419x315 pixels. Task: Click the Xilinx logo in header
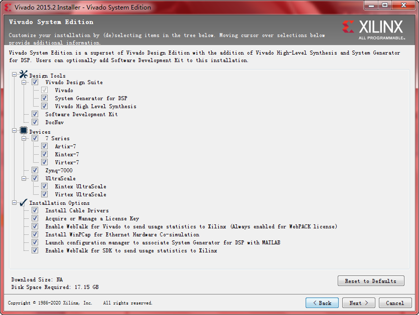(373, 30)
